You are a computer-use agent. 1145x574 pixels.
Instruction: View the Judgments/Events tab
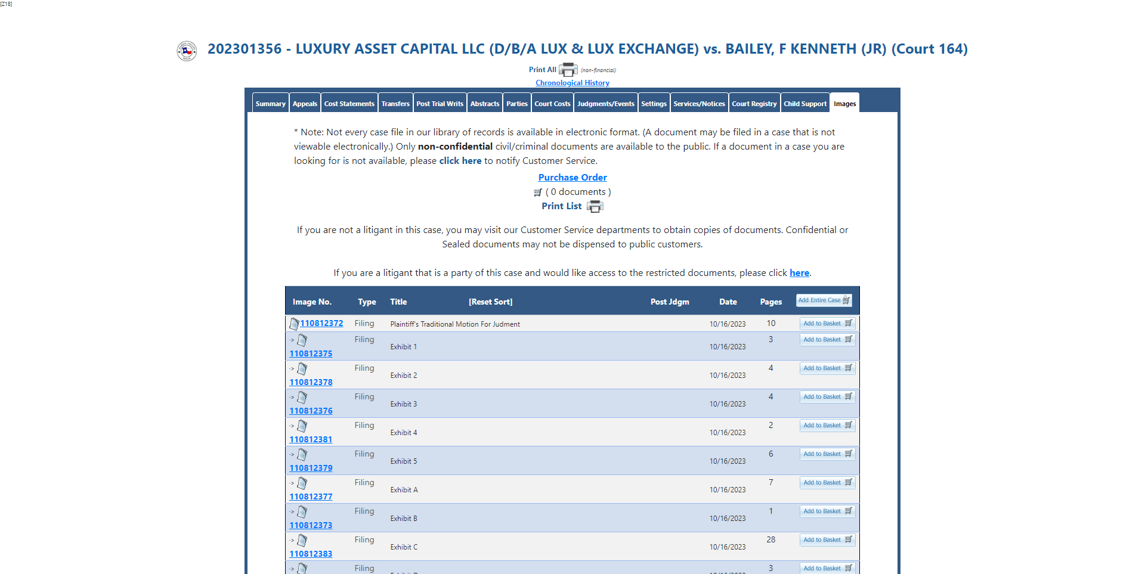click(606, 103)
